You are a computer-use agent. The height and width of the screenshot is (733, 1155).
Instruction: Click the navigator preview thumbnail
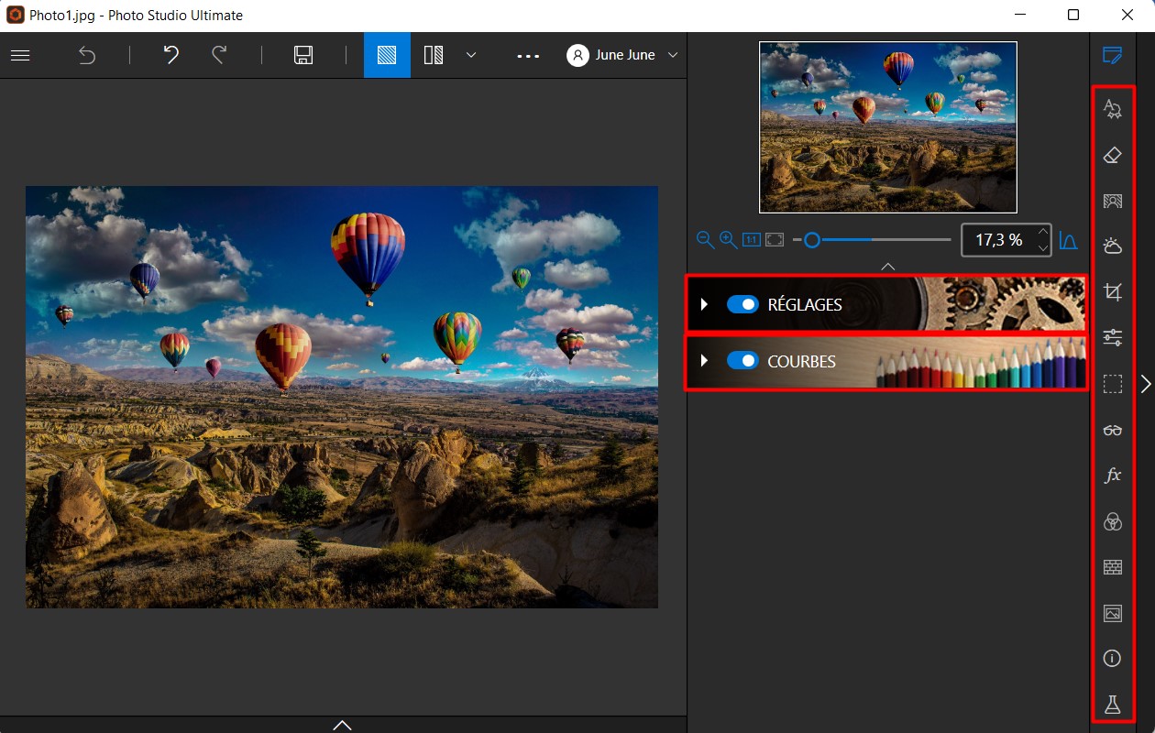click(x=888, y=127)
